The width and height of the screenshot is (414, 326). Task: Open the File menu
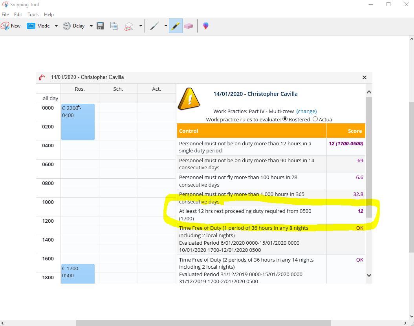coord(5,15)
